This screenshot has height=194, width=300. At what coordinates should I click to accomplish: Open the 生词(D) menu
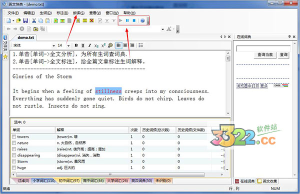point(45,13)
